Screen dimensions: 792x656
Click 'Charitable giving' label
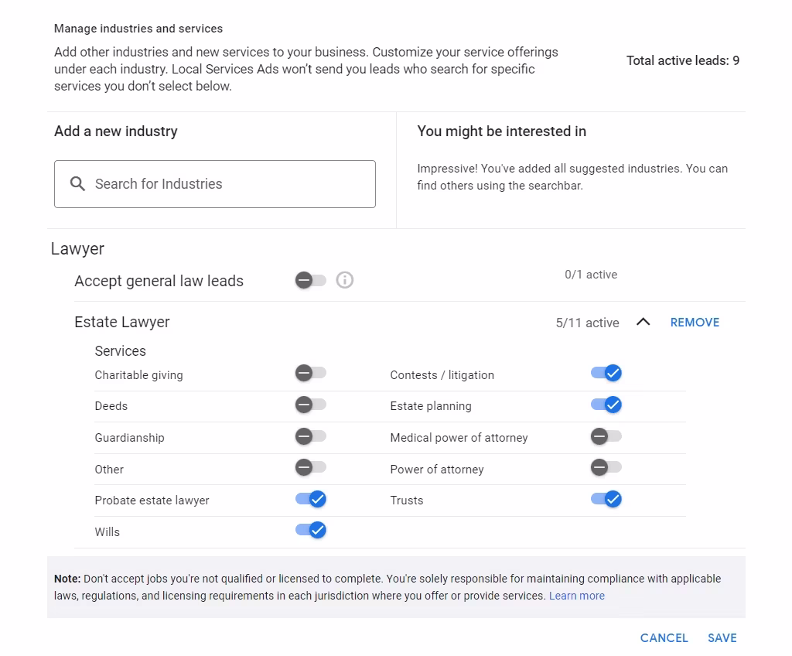pyautogui.click(x=139, y=375)
